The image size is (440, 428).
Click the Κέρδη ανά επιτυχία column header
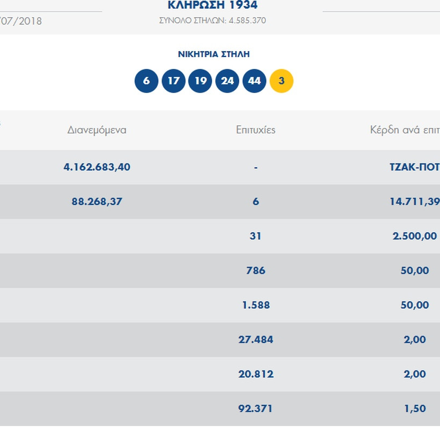tap(405, 130)
